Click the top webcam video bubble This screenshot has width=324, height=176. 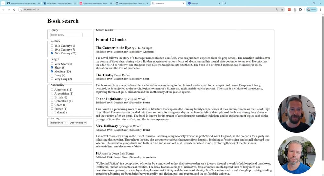coord(296,113)
